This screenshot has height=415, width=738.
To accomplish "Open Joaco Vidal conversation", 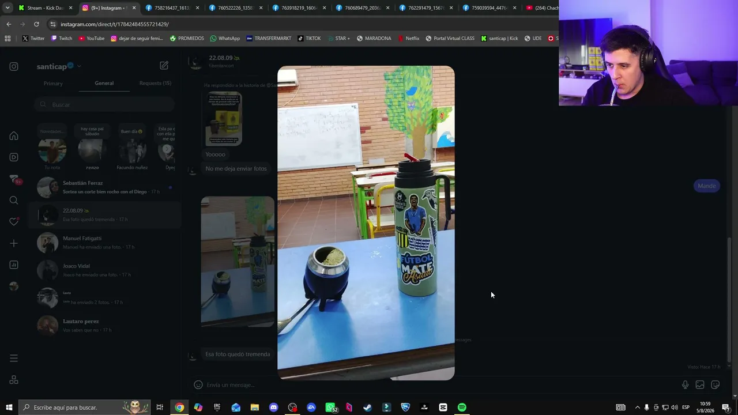I will point(105,270).
